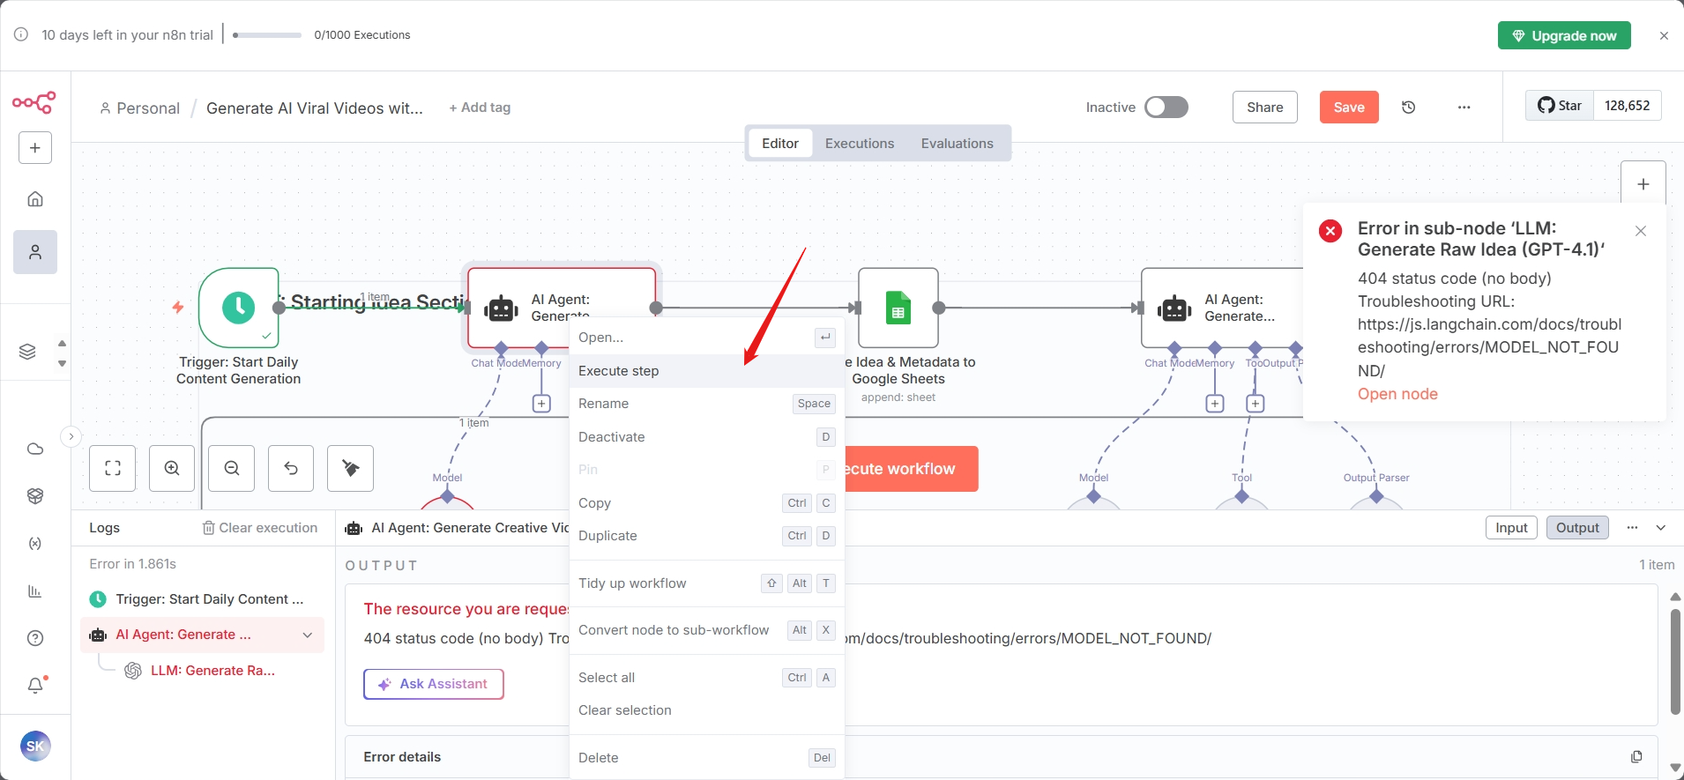Choose Tidy up workflow in context menu

point(707,583)
